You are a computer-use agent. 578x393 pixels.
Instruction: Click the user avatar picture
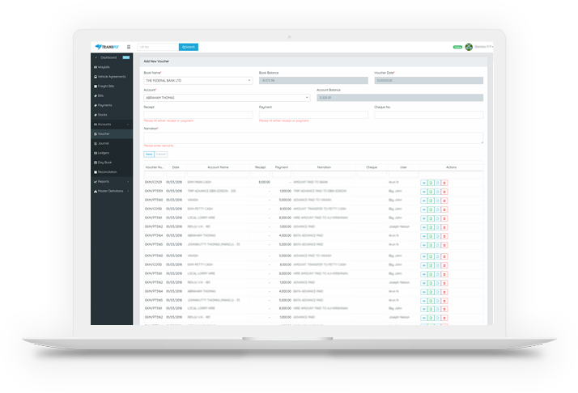tap(469, 47)
